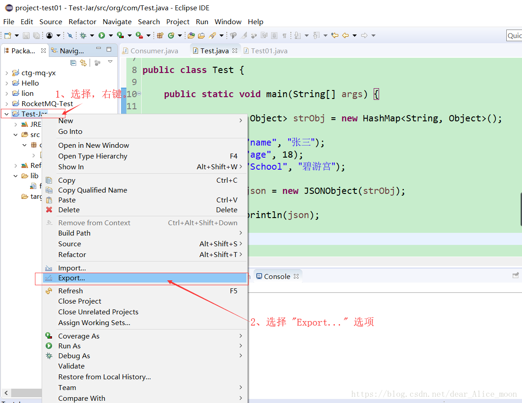
Task: Open Build Path submenu
Action: pyautogui.click(x=145, y=233)
